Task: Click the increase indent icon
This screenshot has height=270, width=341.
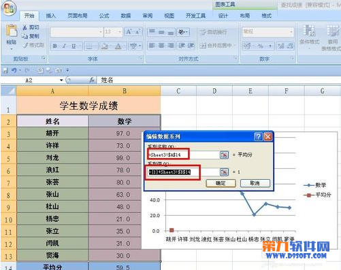Action: point(191,46)
